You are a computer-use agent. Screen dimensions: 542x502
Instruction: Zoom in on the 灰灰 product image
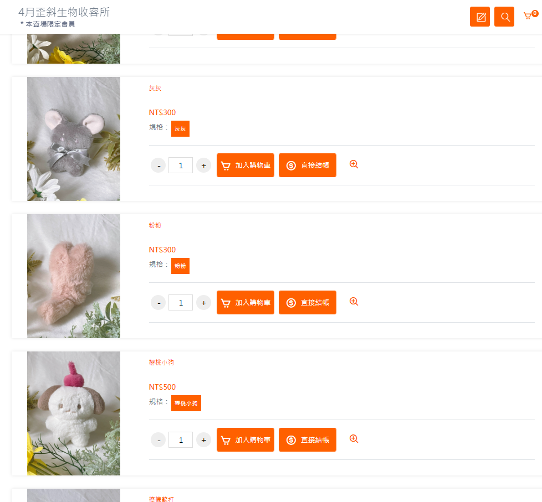tap(354, 164)
